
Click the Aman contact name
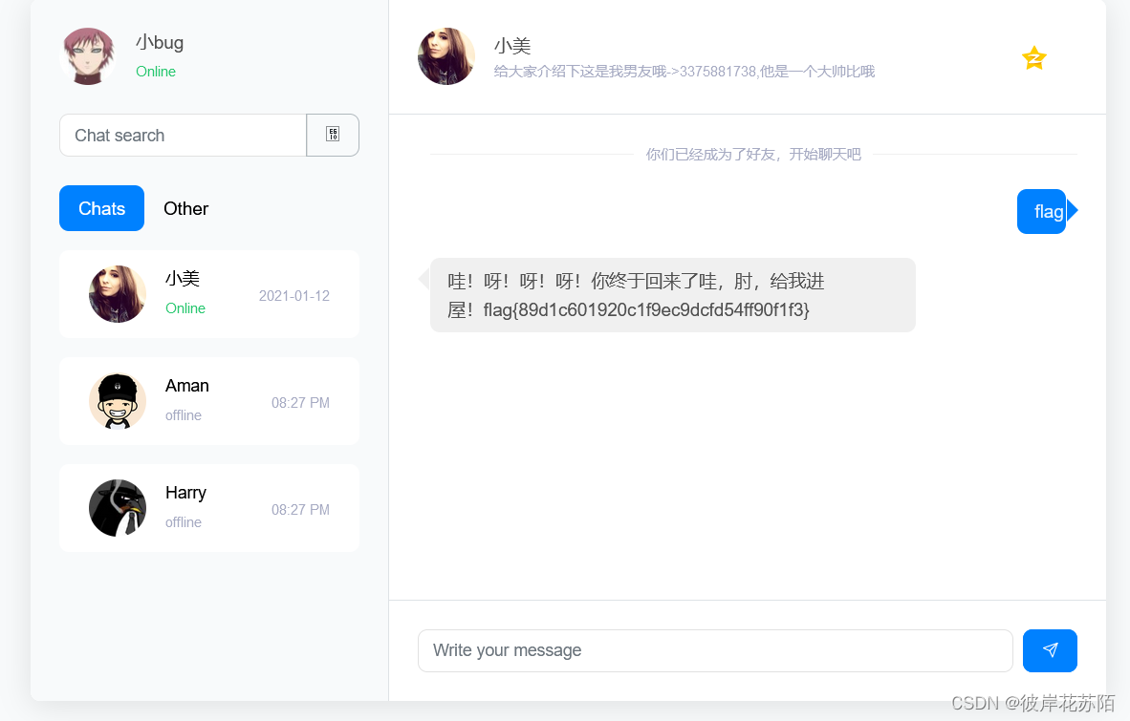point(186,386)
